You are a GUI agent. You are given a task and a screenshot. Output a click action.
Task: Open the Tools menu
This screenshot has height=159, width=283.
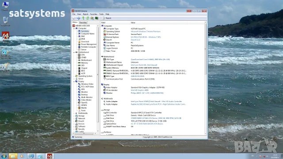coord(101,14)
